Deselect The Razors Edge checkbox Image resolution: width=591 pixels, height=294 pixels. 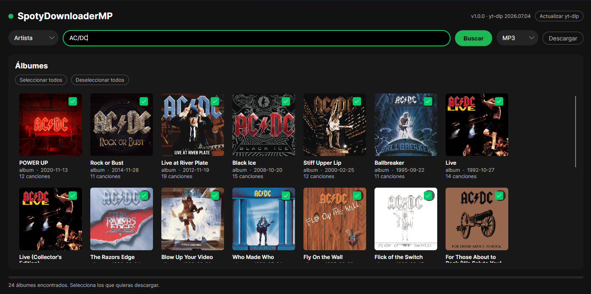pyautogui.click(x=144, y=196)
